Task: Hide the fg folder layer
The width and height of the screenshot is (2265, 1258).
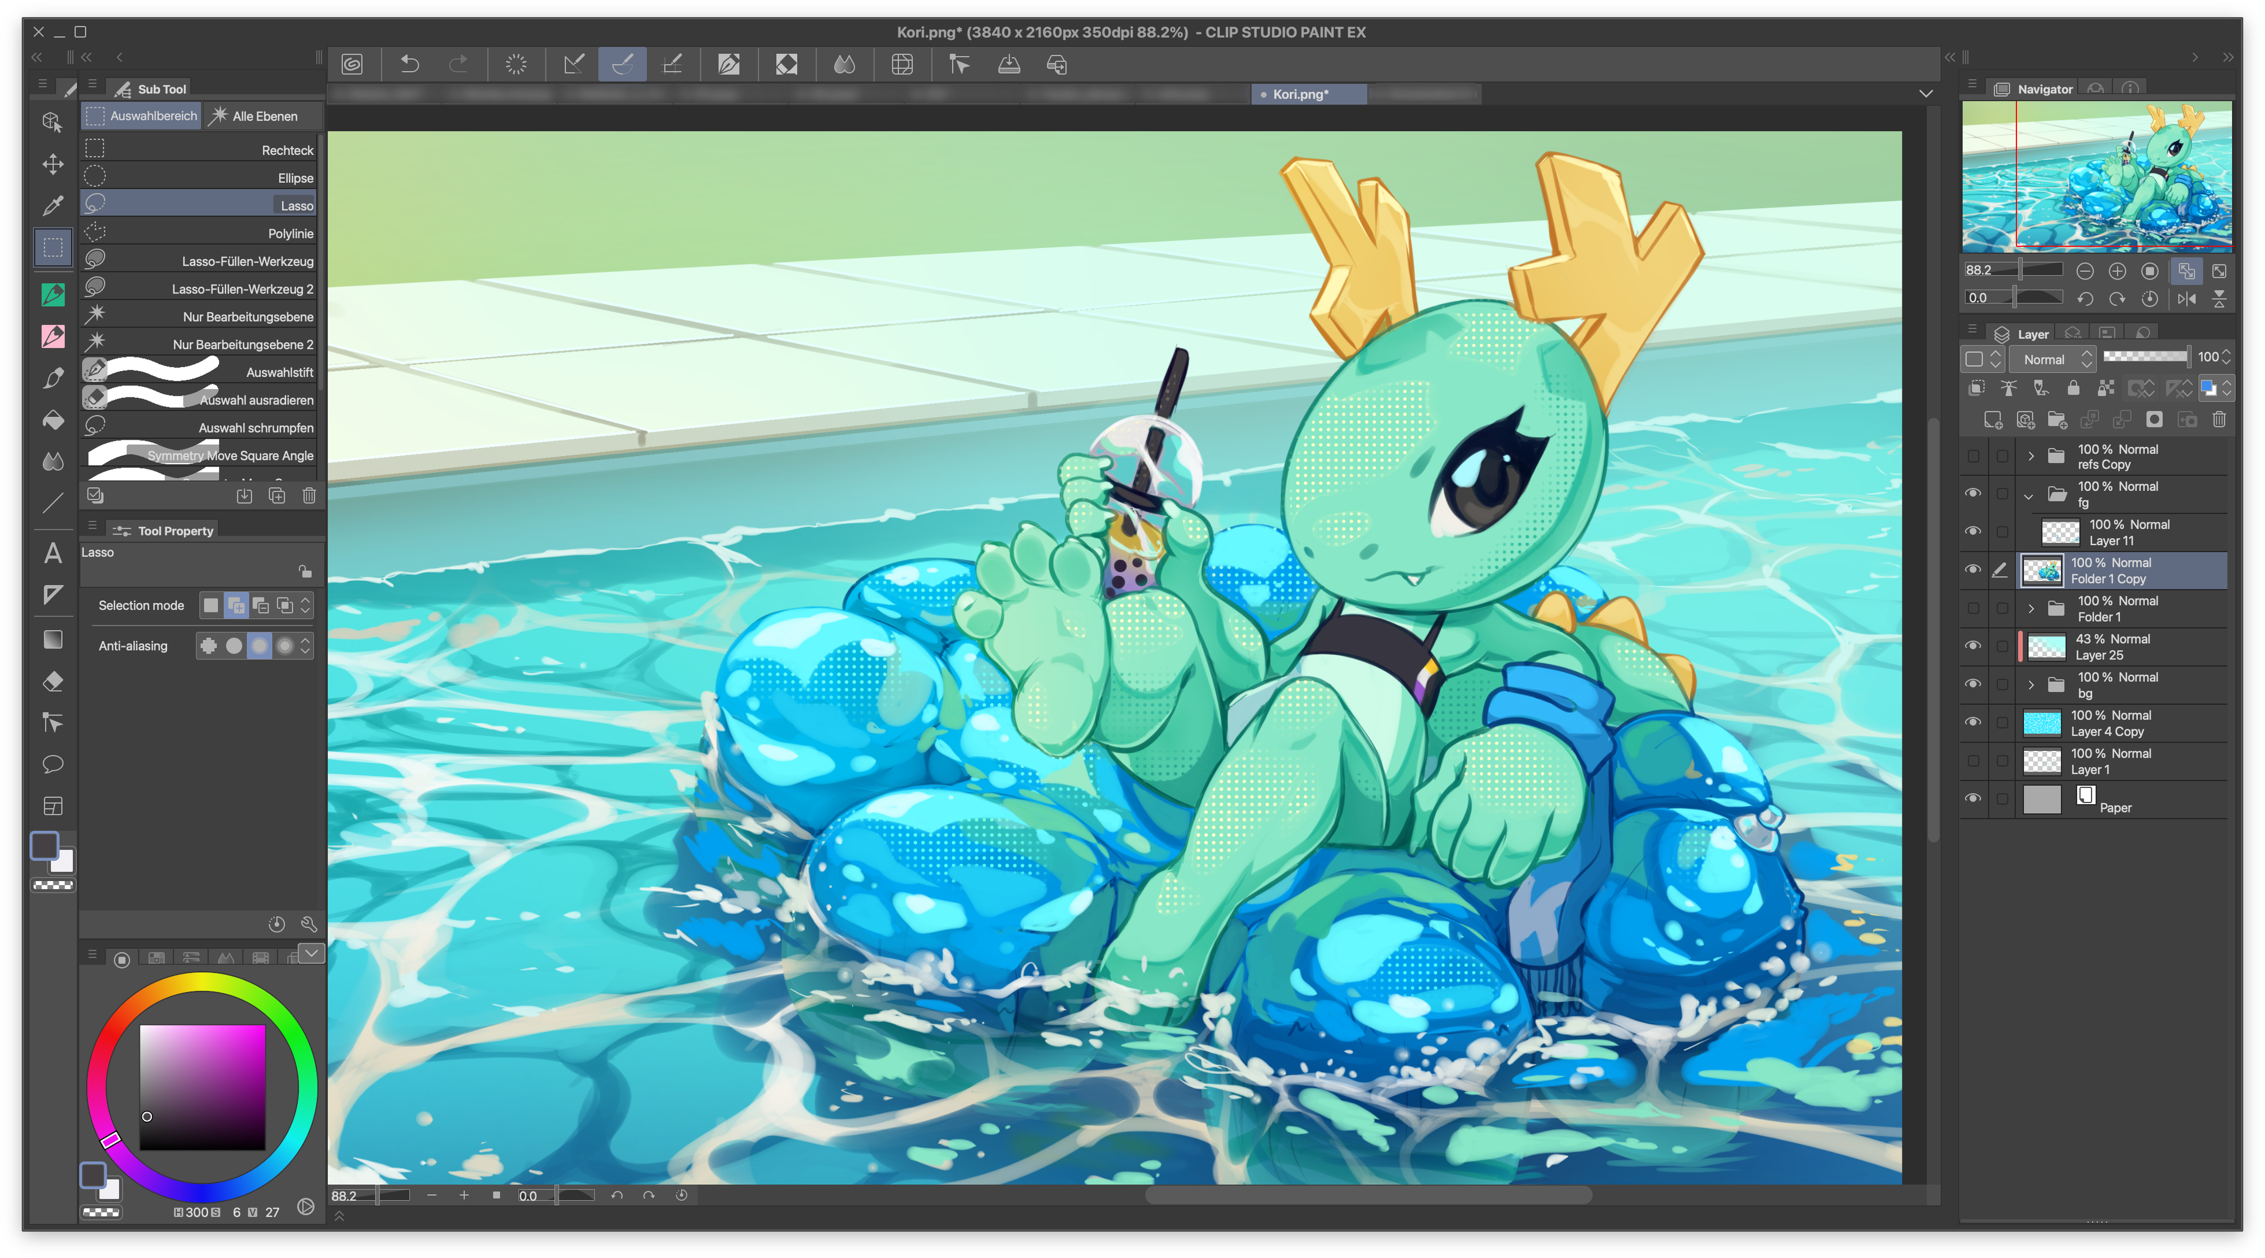Action: (1973, 493)
